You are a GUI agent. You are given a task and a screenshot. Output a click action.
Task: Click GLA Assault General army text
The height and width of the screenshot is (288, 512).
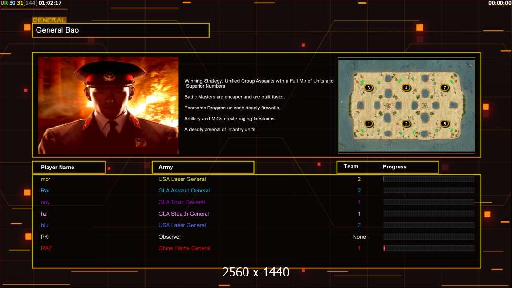184,191
